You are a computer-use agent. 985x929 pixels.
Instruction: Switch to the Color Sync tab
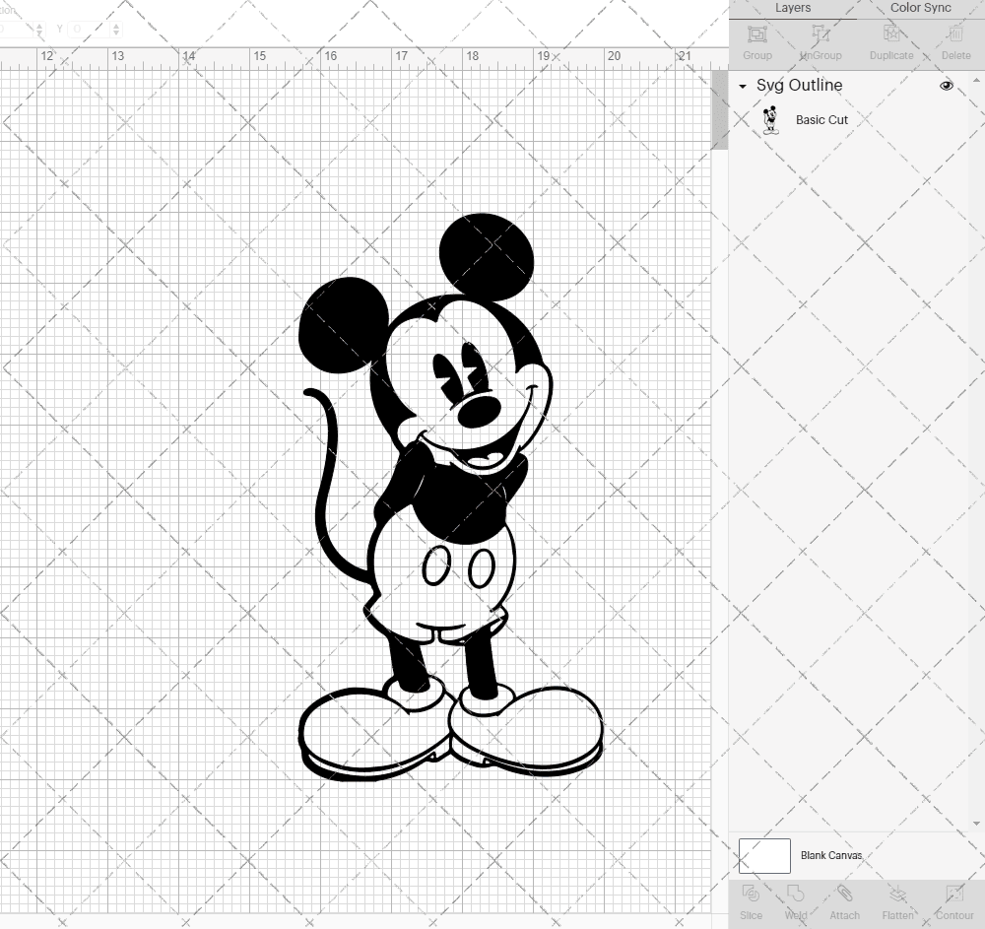920,8
